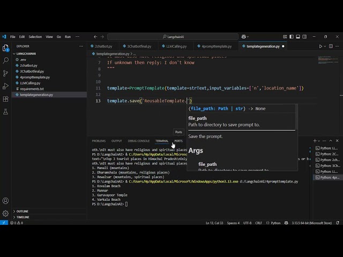This screenshot has width=343, height=257.
Task: Open the Explorer view in activity bar
Action: (5, 48)
